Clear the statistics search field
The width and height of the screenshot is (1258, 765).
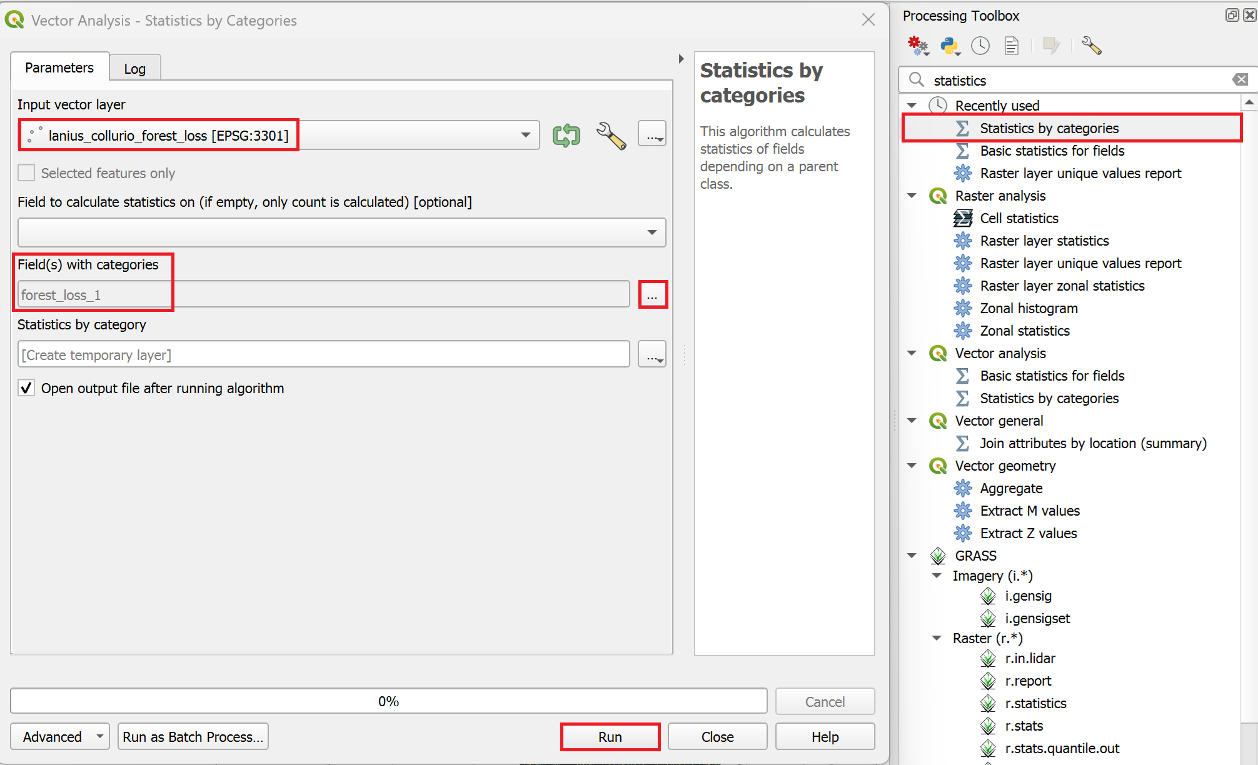(x=1240, y=79)
